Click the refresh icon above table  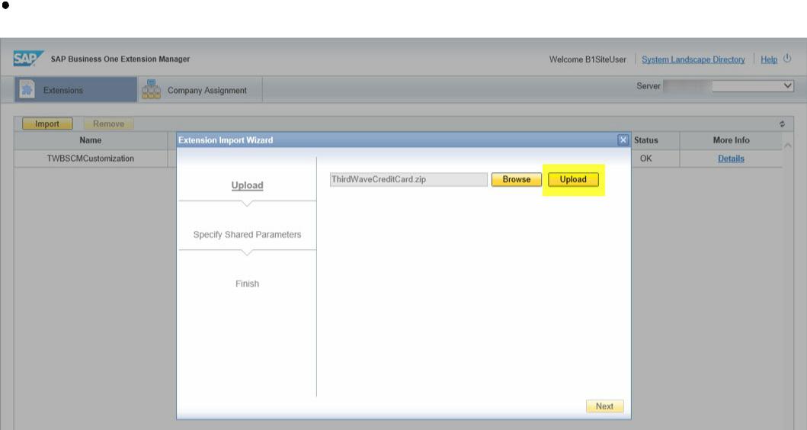coord(782,124)
